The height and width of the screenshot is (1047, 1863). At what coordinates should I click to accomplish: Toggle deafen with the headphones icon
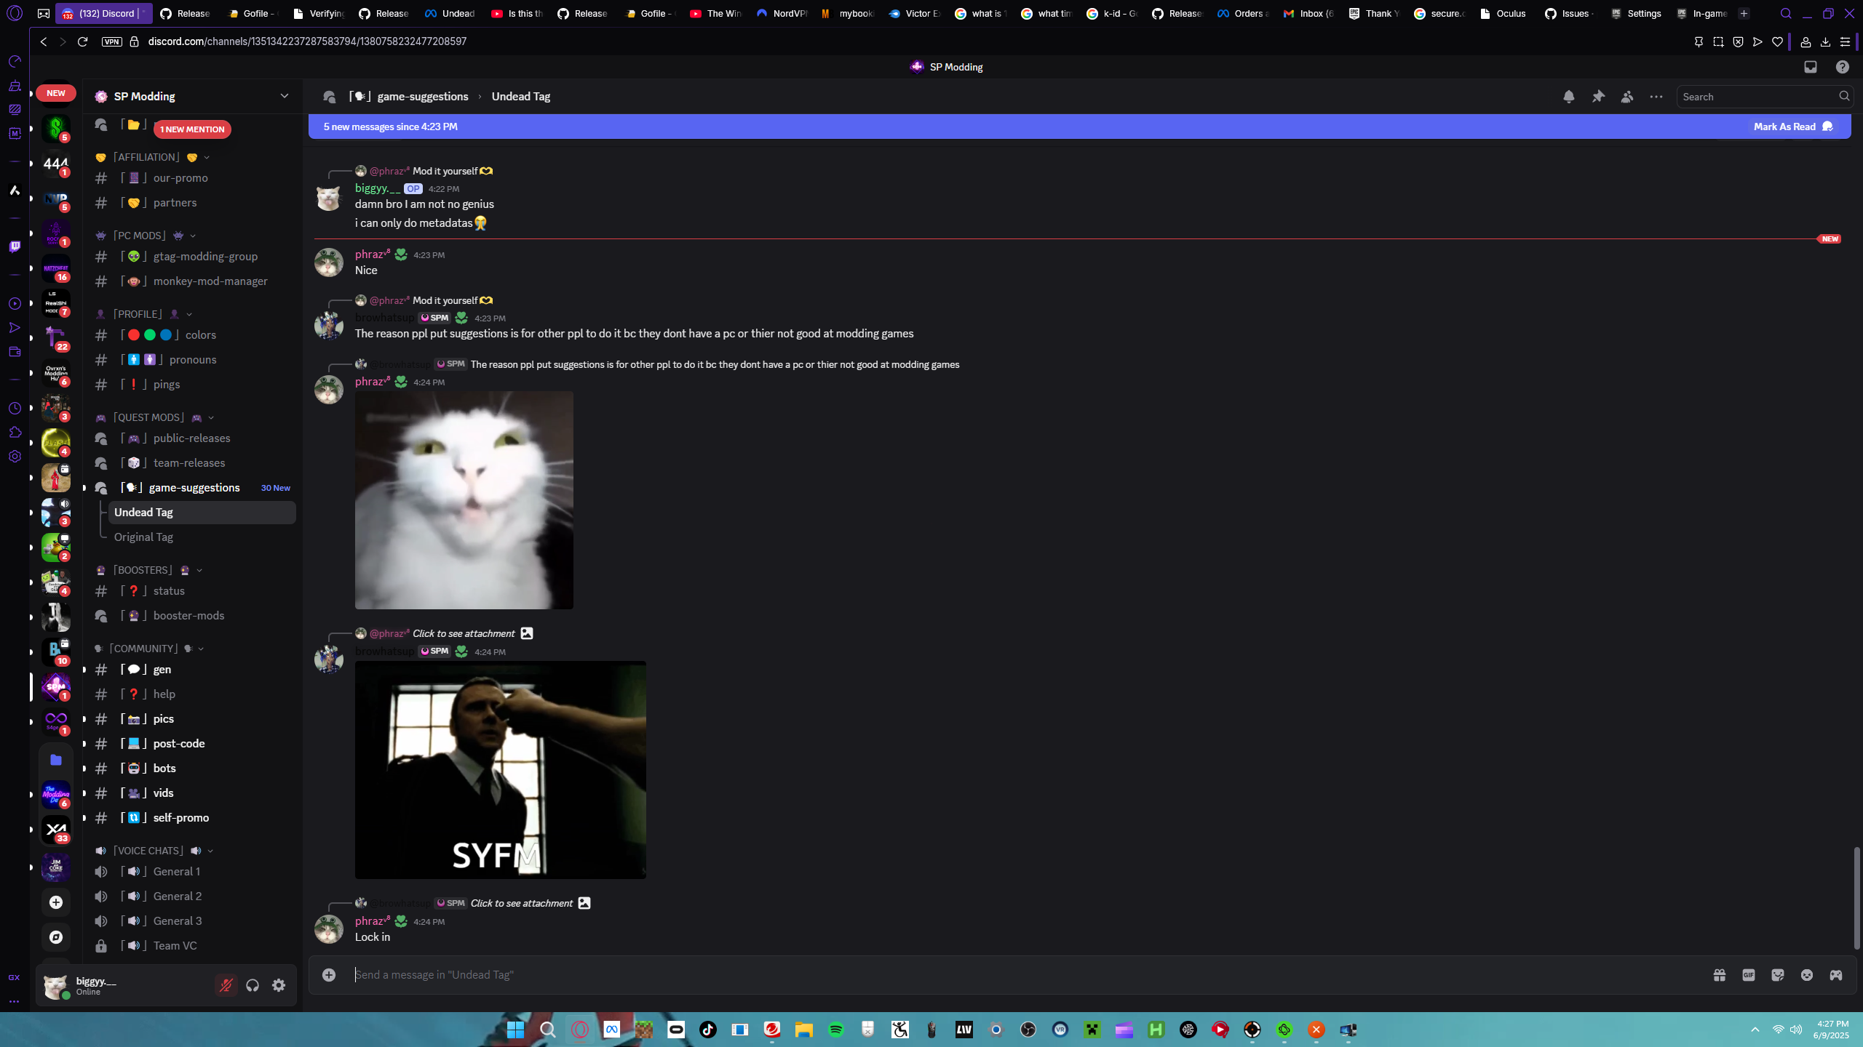[253, 985]
